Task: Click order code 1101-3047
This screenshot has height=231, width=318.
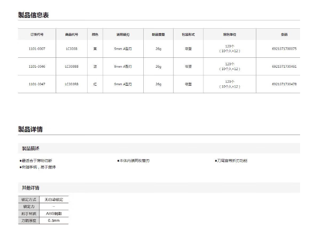Action: (37, 84)
